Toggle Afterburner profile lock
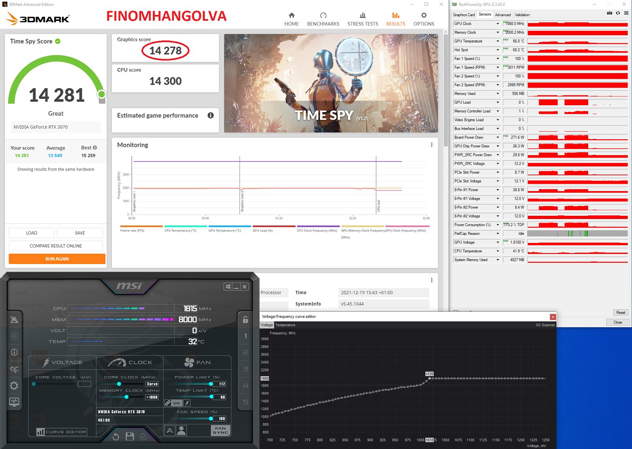632x449 pixels. 245,319
